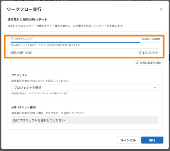Click the 未選択の場合は hint text under project dropdown
170x151 pixels.
[40, 94]
